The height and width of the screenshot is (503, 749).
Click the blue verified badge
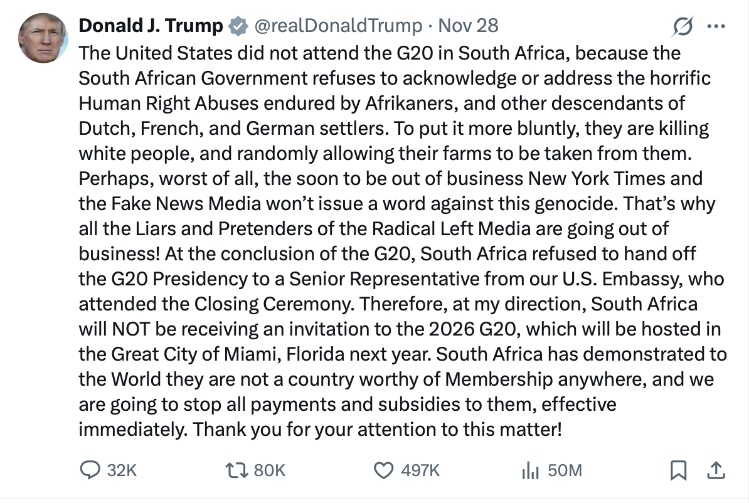pyautogui.click(x=236, y=26)
